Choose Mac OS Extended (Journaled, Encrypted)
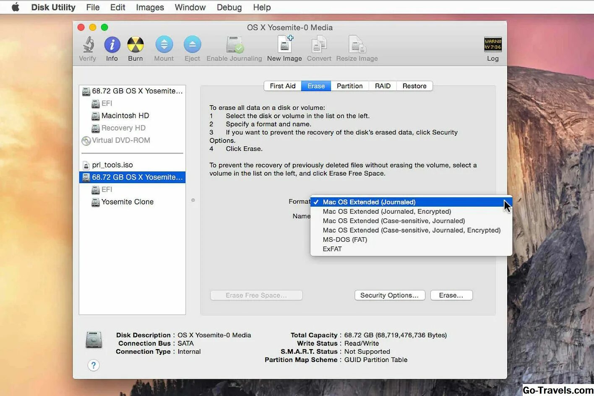594x396 pixels. [411, 212]
